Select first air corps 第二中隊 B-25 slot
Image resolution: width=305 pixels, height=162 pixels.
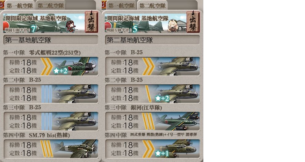tap(51, 94)
